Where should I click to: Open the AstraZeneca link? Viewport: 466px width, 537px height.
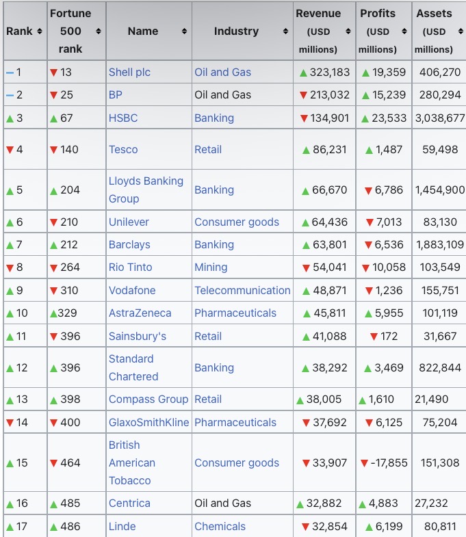pos(140,313)
